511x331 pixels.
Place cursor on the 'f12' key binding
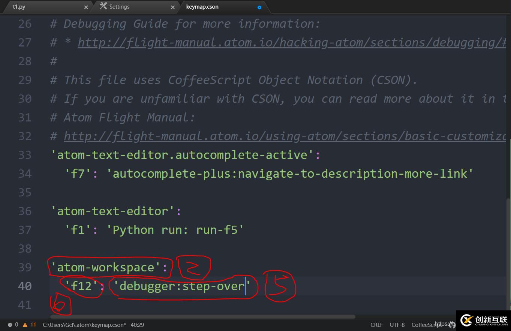[81, 286]
